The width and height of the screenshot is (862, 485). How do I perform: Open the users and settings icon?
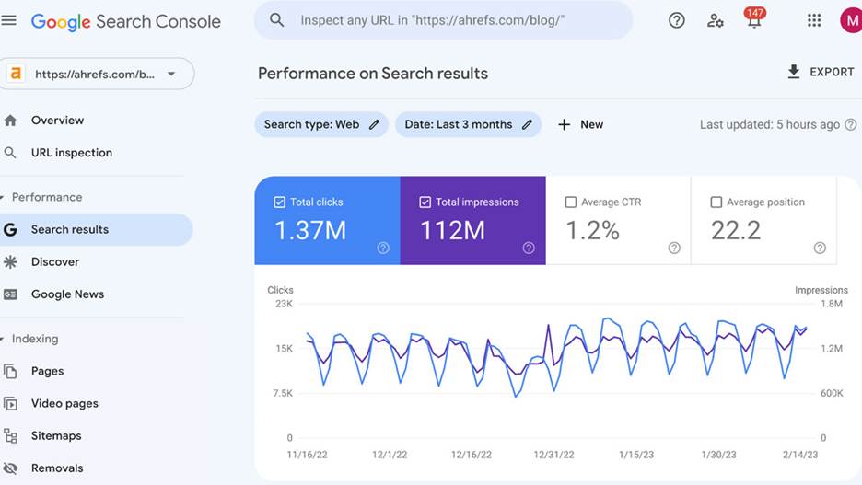tap(716, 20)
